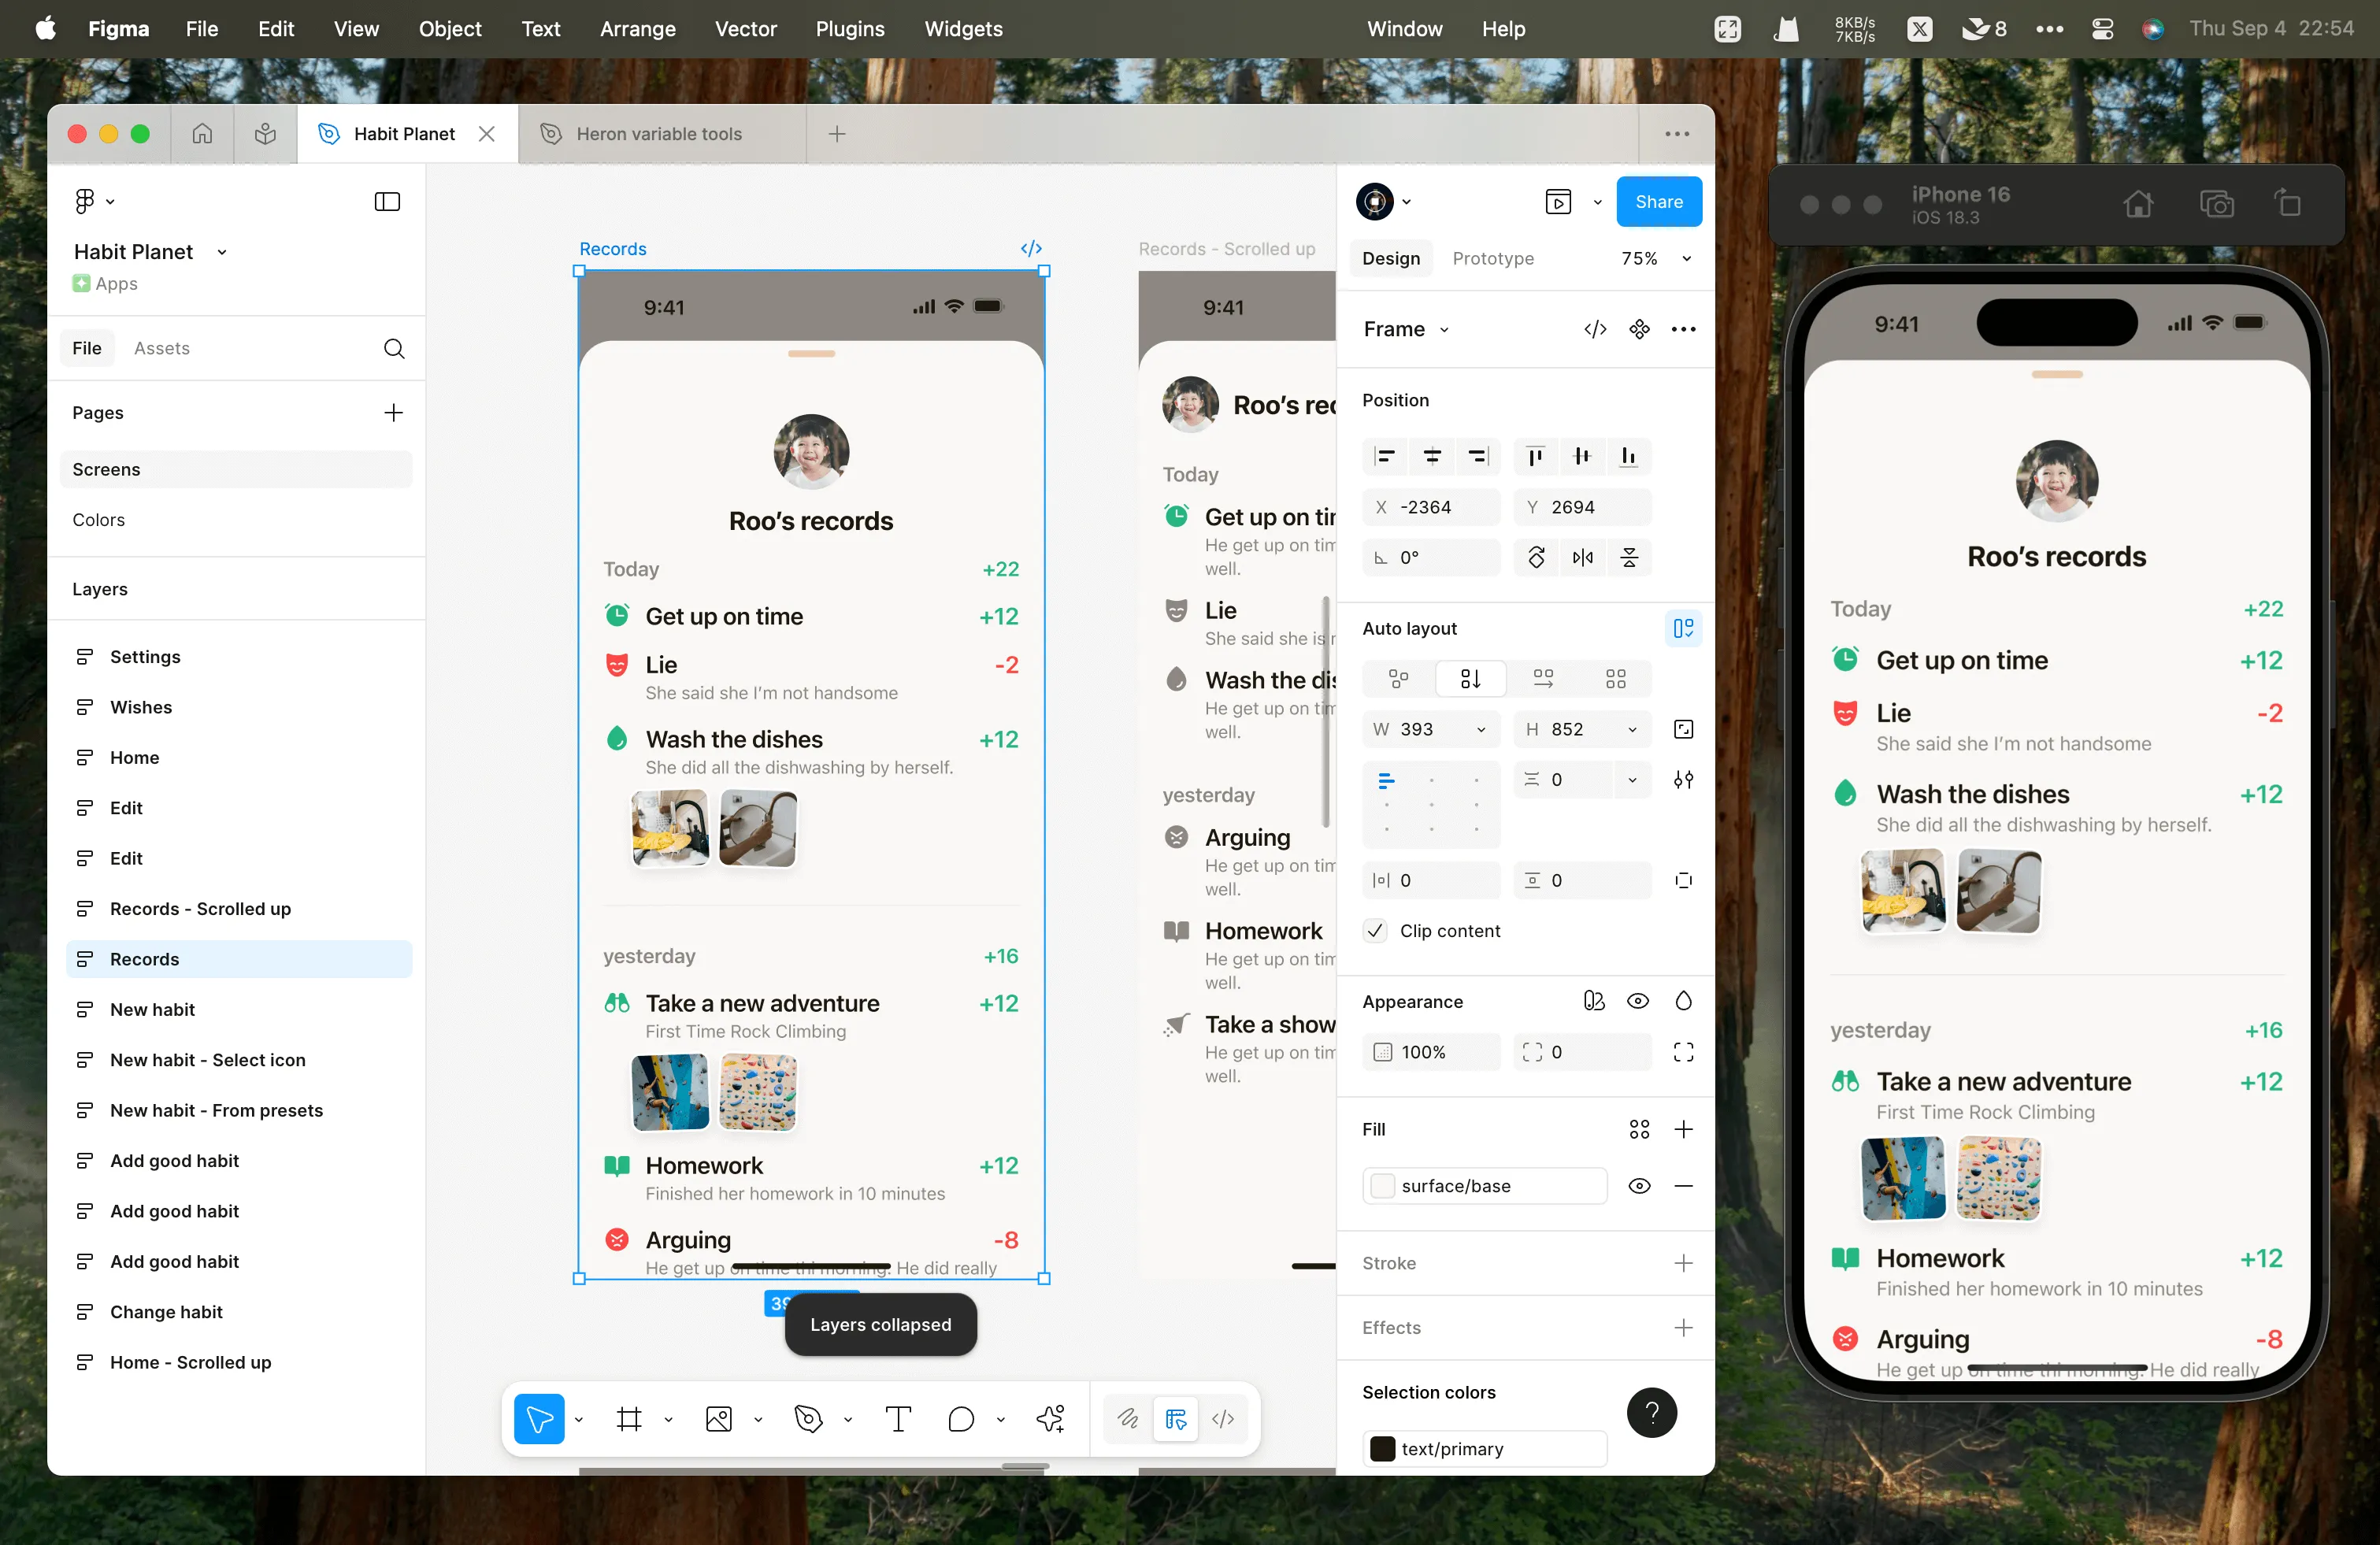Open the gap spacing dropdown
This screenshot has width=2380, height=1545.
click(1632, 779)
